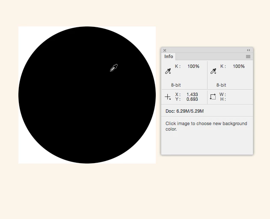Click the 'Click image to choose' hint text
270x219 pixels.
pos(206,126)
